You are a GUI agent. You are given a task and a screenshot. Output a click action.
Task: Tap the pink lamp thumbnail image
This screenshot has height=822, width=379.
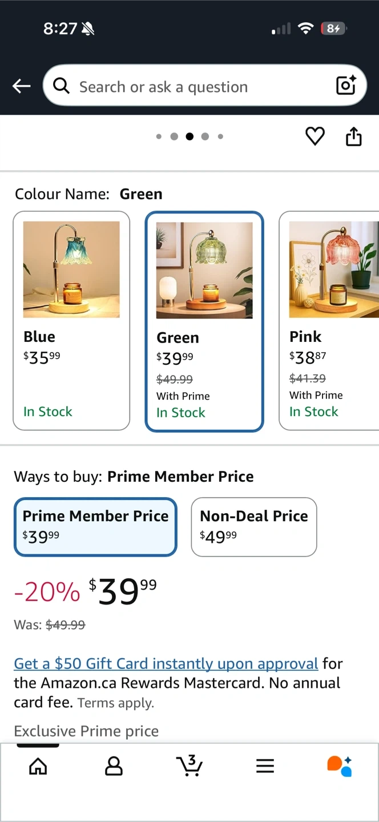pyautogui.click(x=334, y=269)
